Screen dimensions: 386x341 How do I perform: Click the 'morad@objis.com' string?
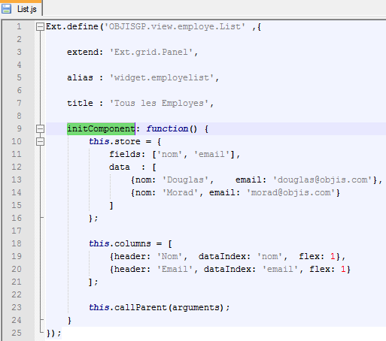point(291,192)
